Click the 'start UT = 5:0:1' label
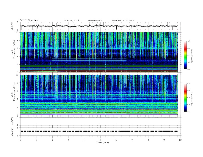 (124, 21)
